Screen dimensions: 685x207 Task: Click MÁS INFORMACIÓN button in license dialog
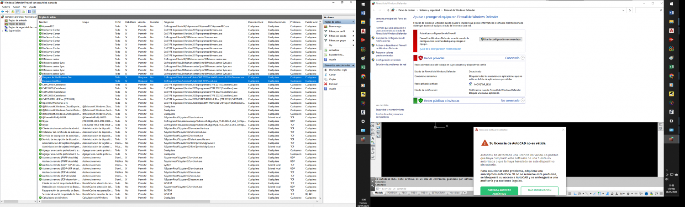(539, 191)
